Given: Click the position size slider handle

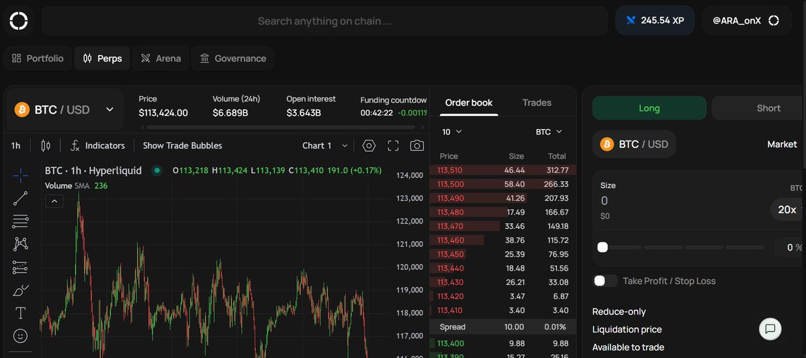Looking at the screenshot, I should point(602,247).
